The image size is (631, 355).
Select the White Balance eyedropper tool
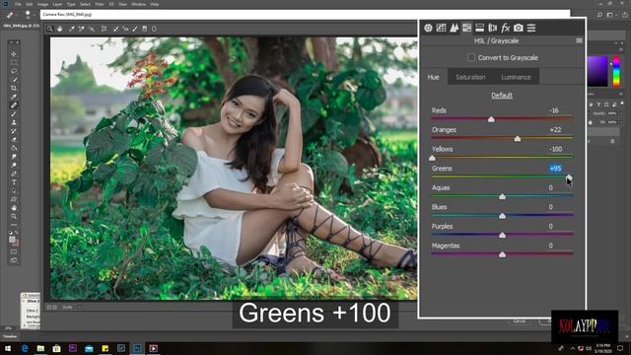pos(72,29)
